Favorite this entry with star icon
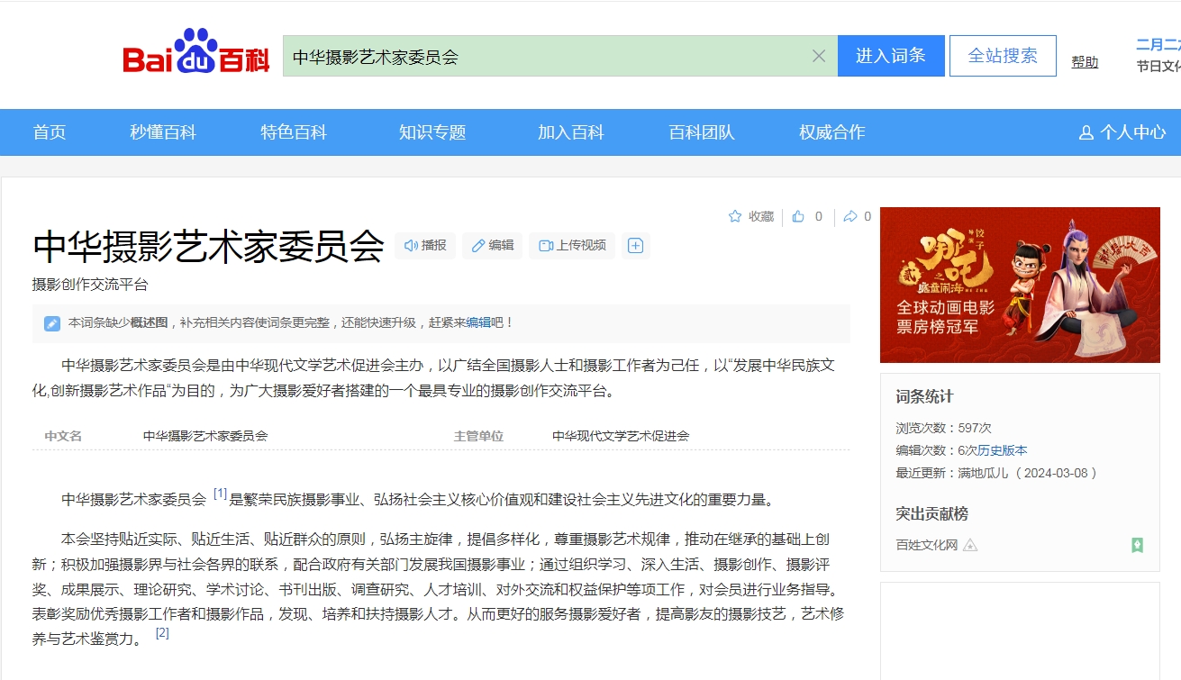The height and width of the screenshot is (680, 1181). coord(735,216)
